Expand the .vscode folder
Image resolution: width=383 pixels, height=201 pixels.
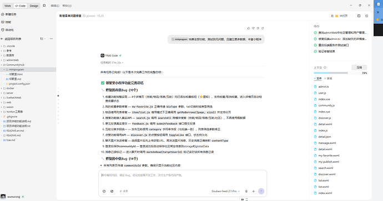click(x=2, y=46)
